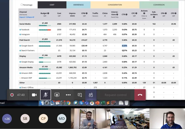This screenshot has width=185, height=129.
Task: Expand the Google Search source row
Action: 20,46
